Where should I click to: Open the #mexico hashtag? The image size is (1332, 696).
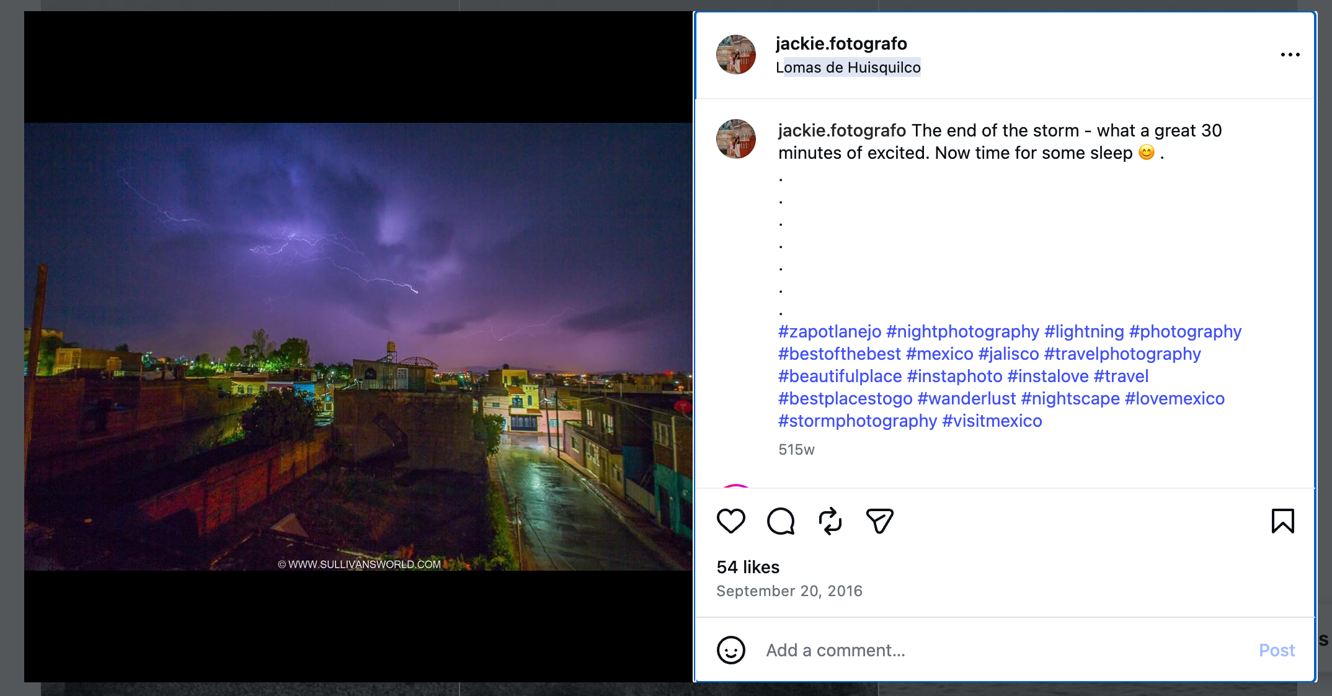click(939, 354)
